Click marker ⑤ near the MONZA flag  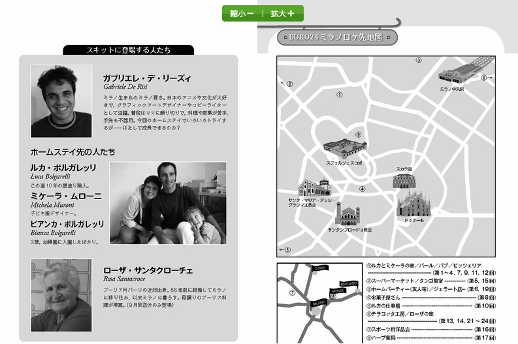click(333, 296)
